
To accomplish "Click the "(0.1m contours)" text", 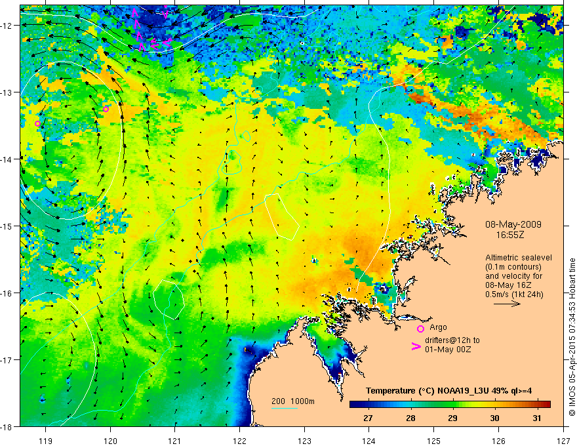I will coord(513,267).
